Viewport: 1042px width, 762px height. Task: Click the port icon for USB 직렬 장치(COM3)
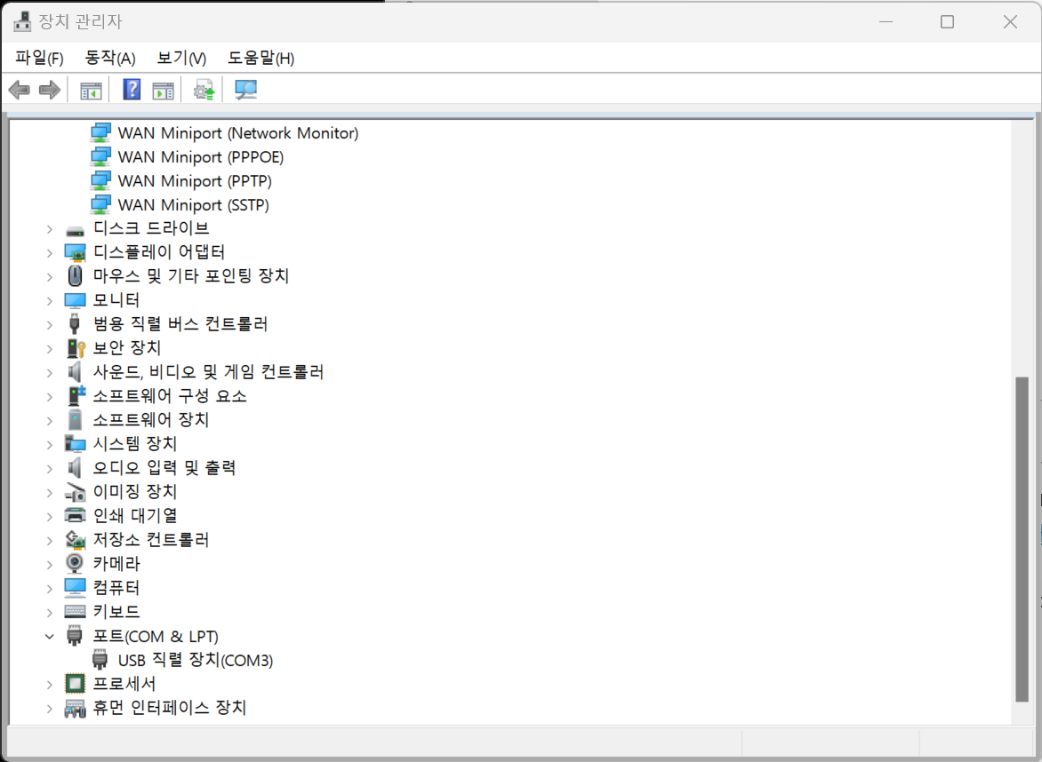coord(100,660)
